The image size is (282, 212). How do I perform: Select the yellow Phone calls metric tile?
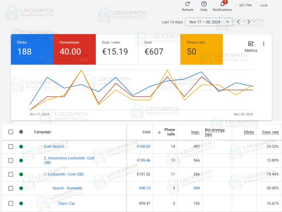click(x=201, y=49)
